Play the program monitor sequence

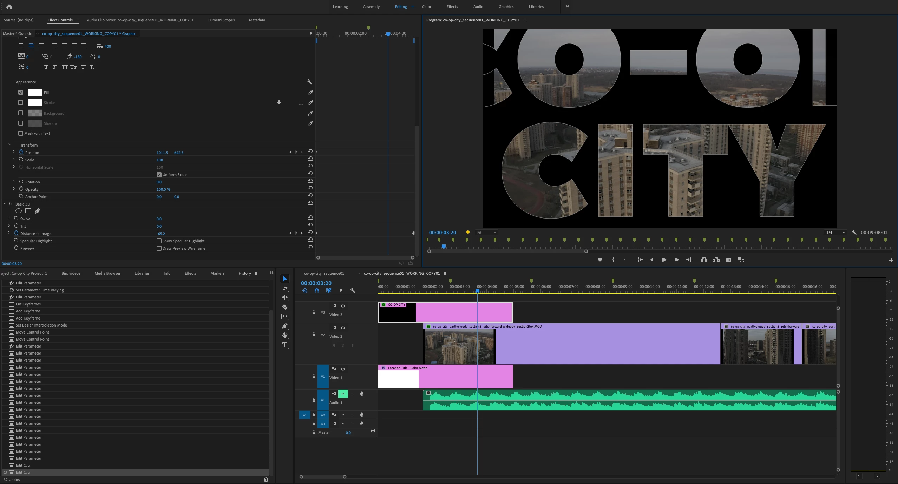pos(664,260)
